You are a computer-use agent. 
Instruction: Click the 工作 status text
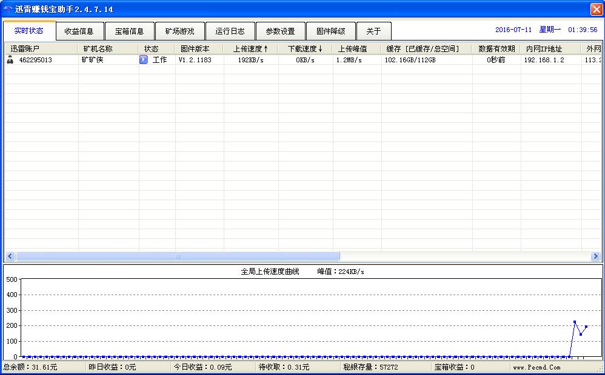coord(160,60)
